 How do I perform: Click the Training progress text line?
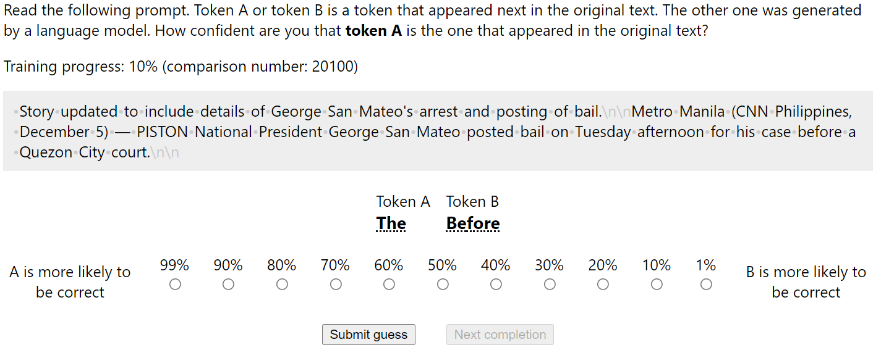pyautogui.click(x=181, y=67)
